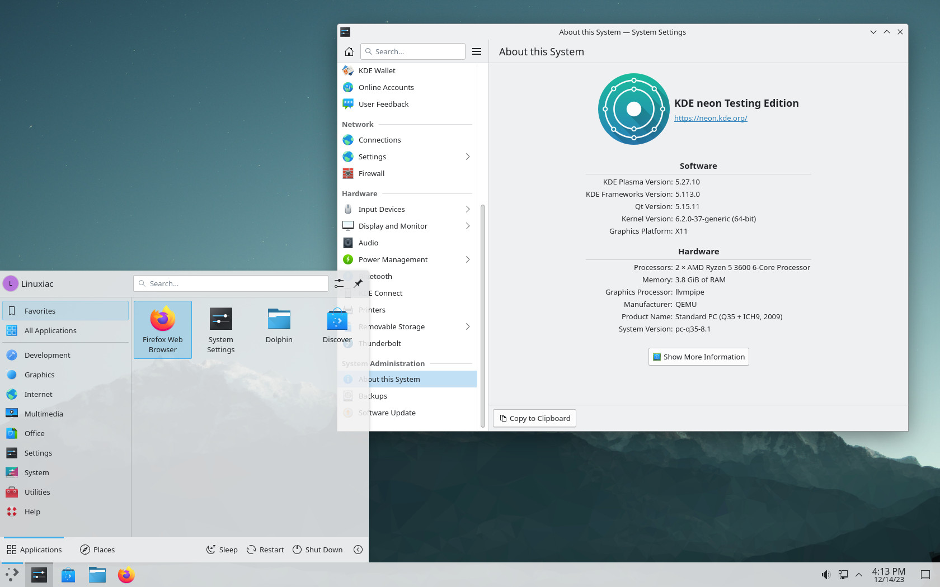Click System Settings icon in taskbar
The image size is (940, 587).
[39, 575]
